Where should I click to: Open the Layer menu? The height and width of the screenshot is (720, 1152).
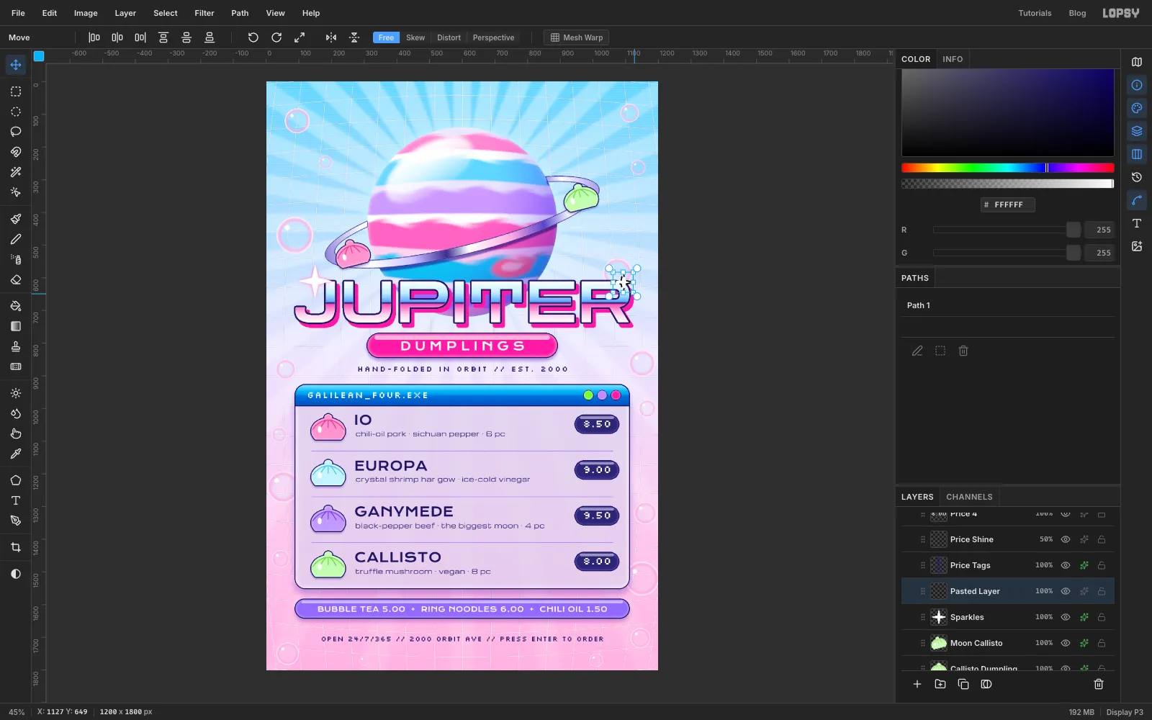125,13
